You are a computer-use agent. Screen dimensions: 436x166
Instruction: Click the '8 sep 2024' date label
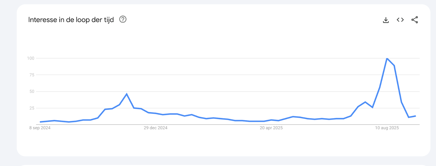coord(40,128)
